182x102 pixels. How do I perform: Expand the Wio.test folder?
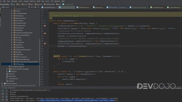point(12,38)
